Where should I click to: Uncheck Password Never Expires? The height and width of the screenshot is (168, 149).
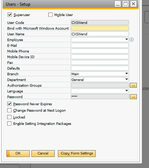(9, 104)
